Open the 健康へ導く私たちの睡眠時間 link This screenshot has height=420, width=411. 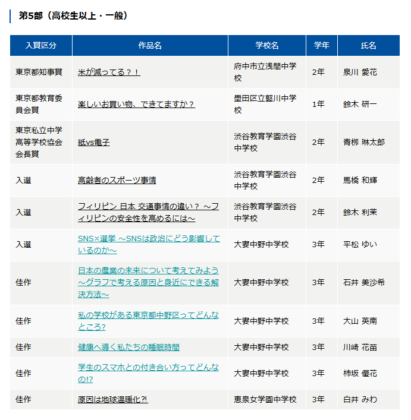[128, 347]
